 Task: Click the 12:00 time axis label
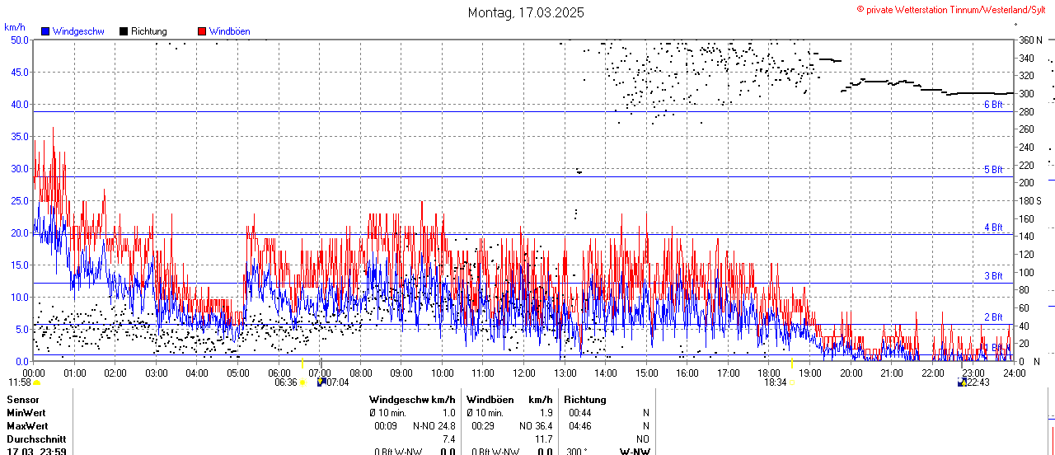point(523,373)
